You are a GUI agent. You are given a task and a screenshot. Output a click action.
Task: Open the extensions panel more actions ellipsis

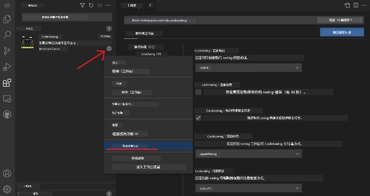pos(109,5)
